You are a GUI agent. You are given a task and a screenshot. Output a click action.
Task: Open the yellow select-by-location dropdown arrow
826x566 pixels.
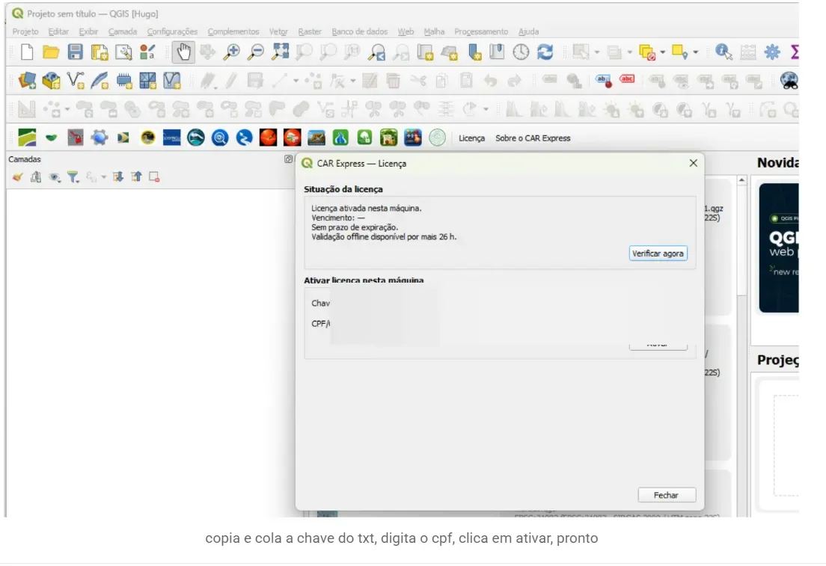click(x=695, y=52)
